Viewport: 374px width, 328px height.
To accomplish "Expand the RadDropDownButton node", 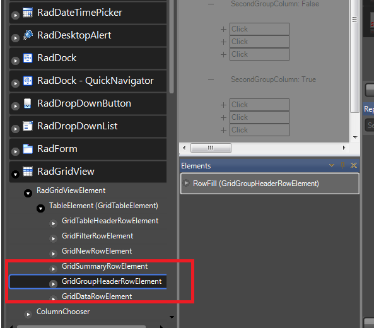I will [x=15, y=106].
